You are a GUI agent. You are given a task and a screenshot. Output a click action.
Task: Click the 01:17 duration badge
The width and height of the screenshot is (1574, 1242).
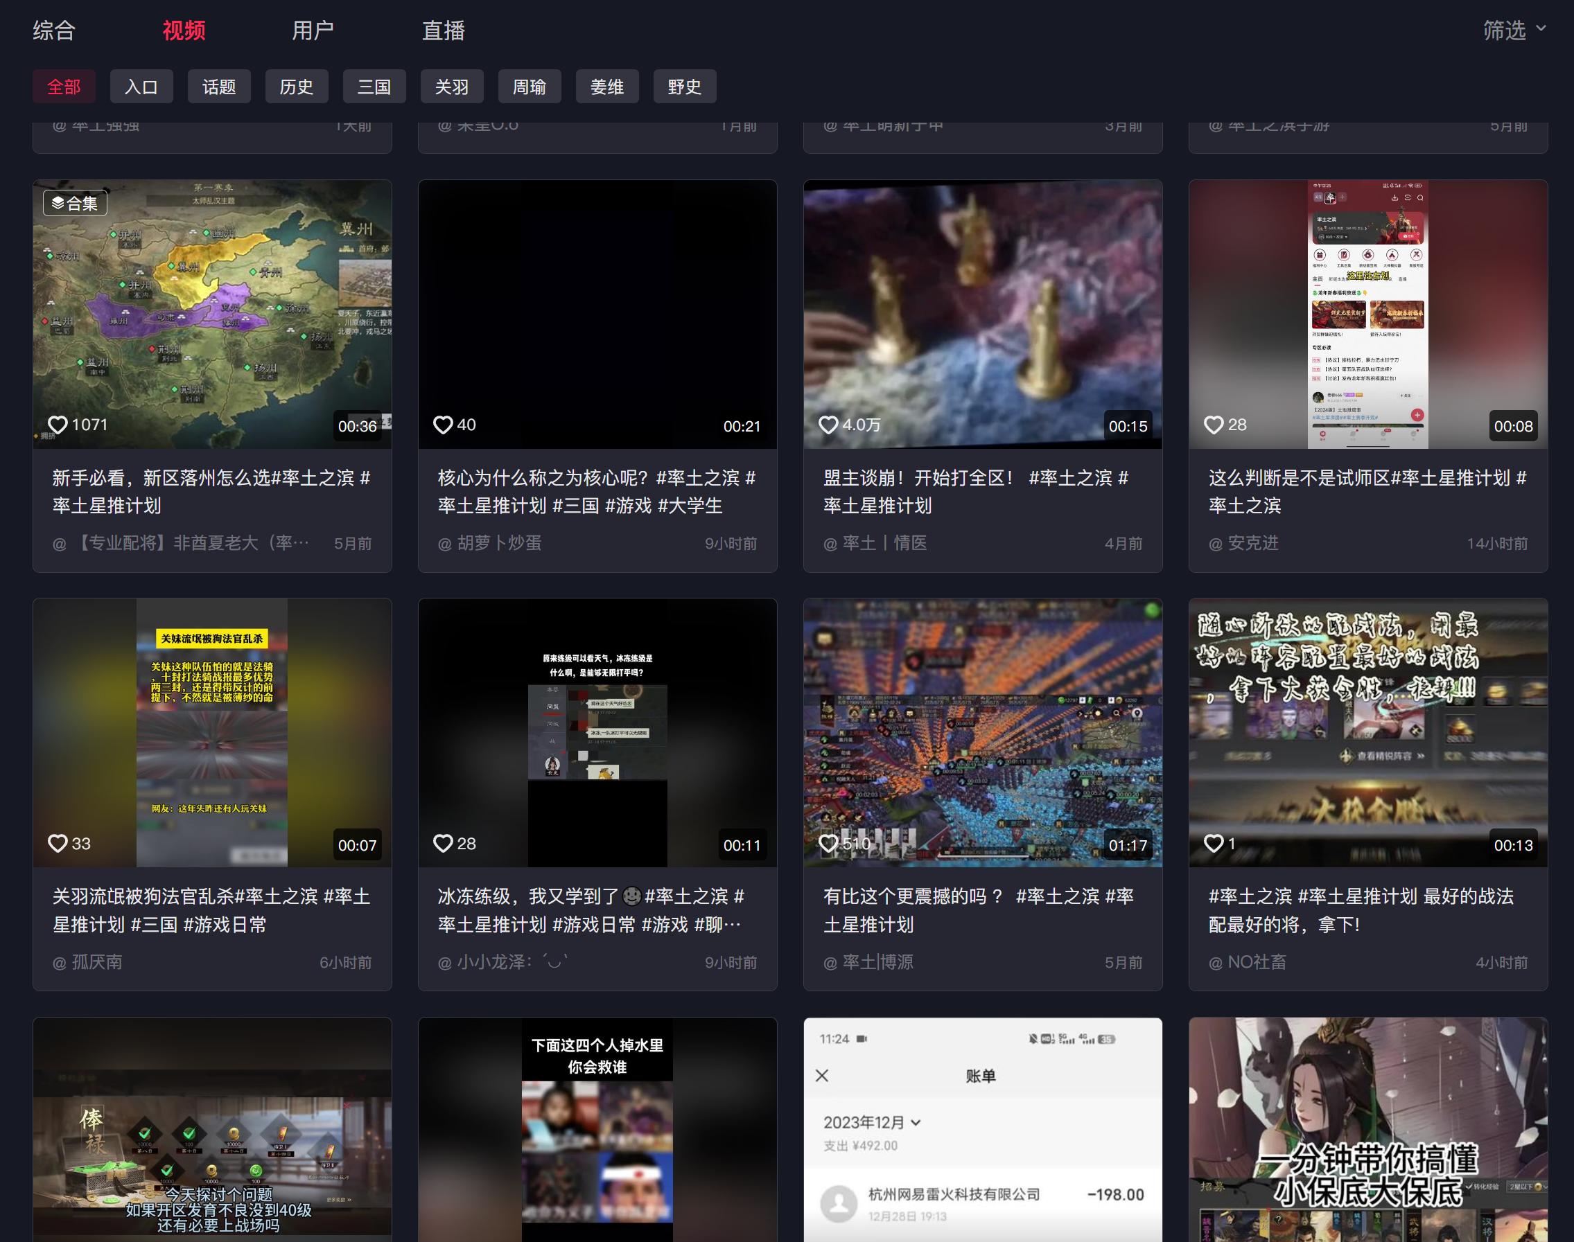[x=1128, y=845]
